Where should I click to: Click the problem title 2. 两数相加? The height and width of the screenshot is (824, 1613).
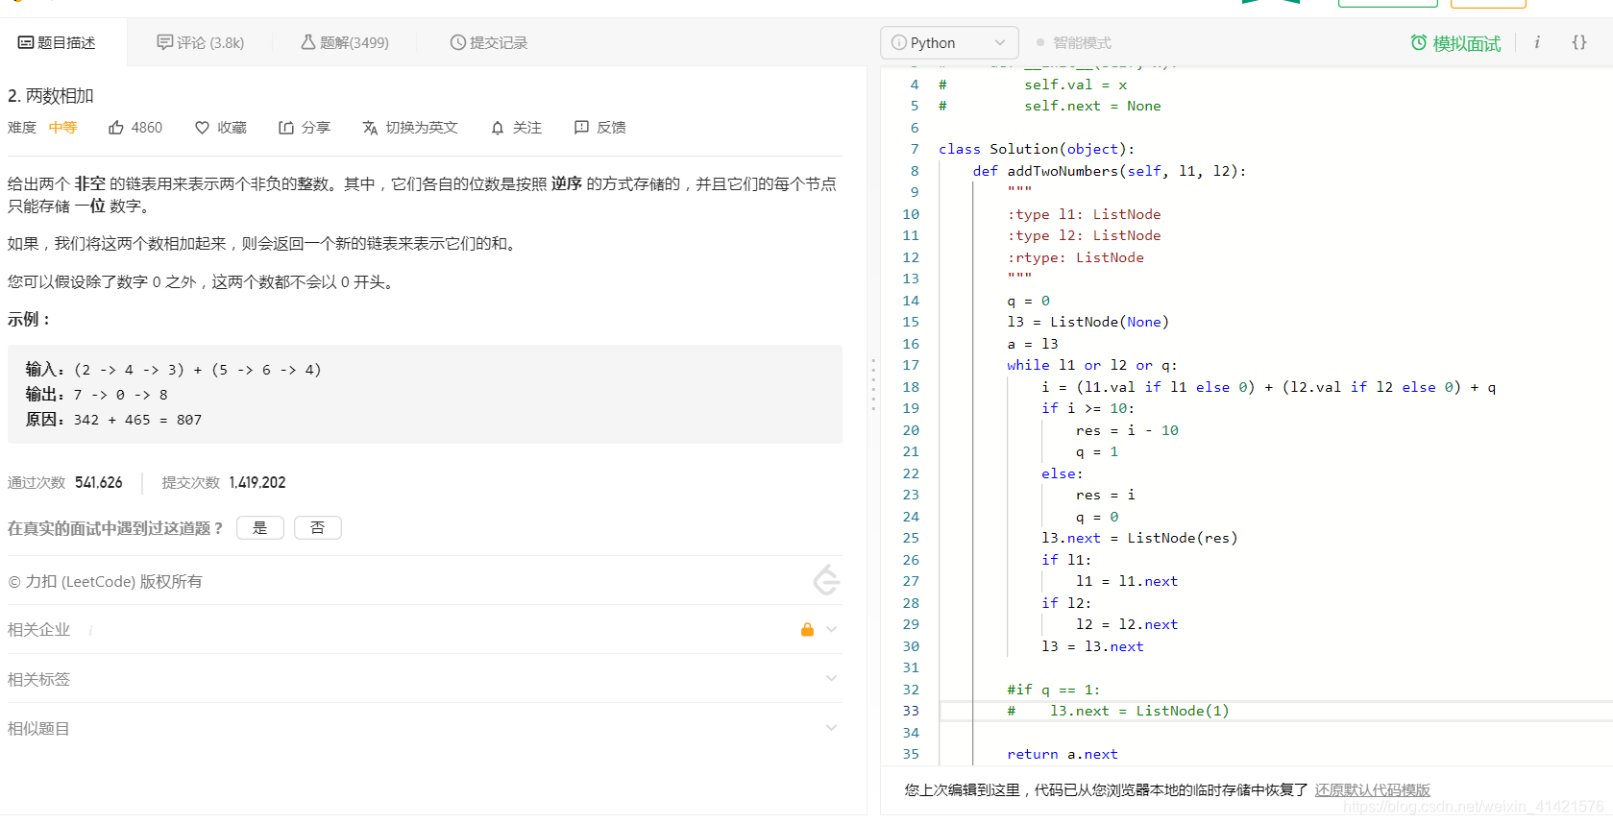coord(51,96)
